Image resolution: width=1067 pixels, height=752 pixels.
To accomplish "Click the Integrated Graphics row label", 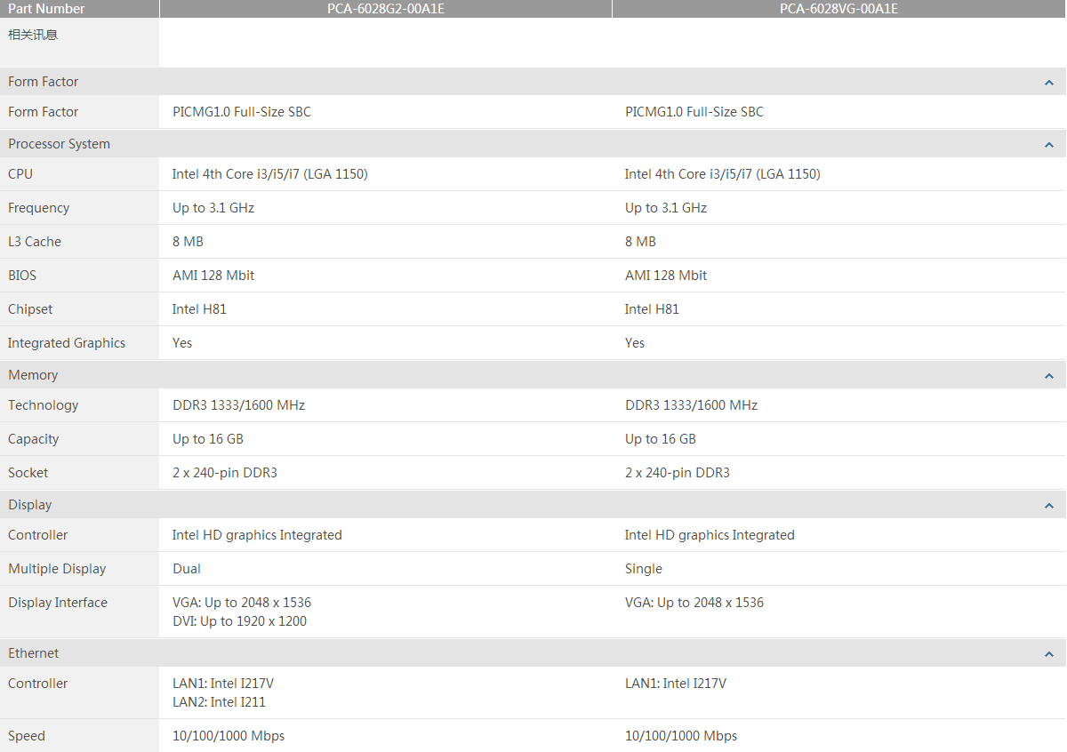I will point(67,343).
